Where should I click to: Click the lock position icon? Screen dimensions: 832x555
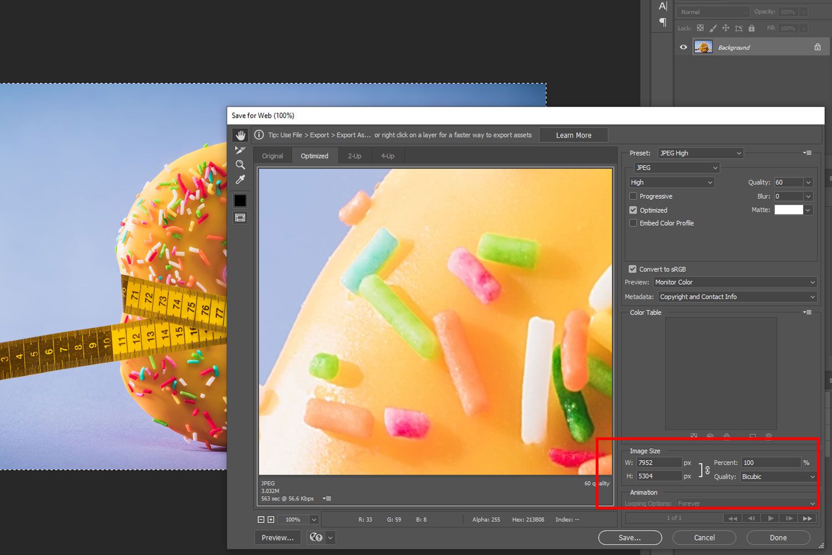(x=726, y=28)
